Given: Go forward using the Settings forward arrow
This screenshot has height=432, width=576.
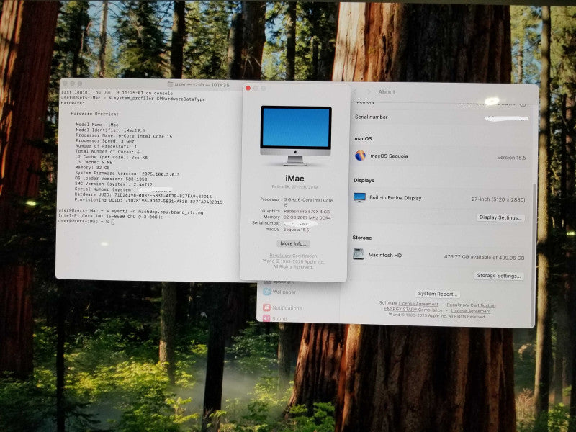Looking at the screenshot, I should tap(369, 92).
